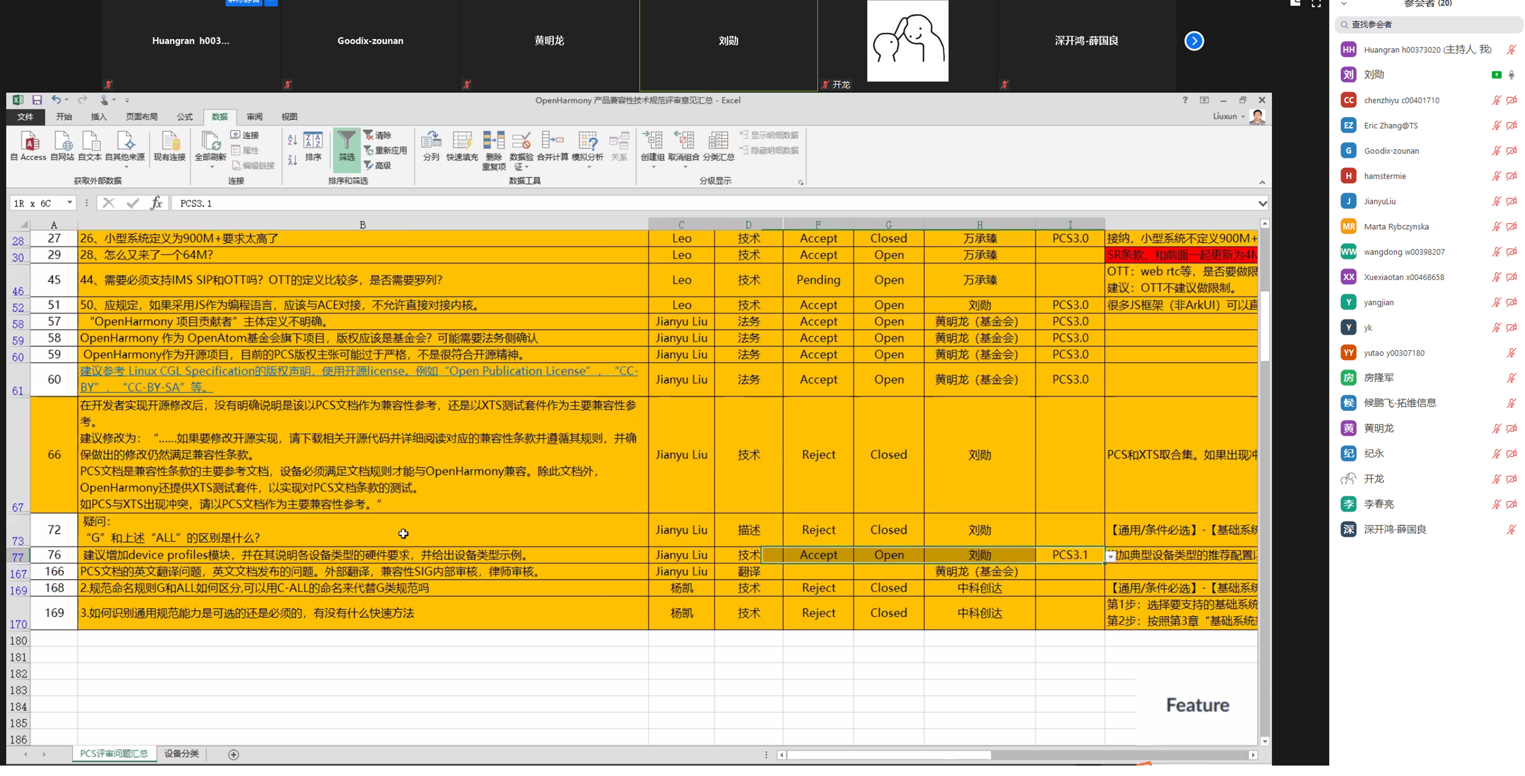Clear the filter (清除)
This screenshot has height=776, width=1525.
[378, 136]
